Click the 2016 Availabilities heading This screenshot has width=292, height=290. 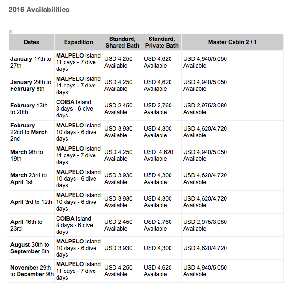click(39, 10)
